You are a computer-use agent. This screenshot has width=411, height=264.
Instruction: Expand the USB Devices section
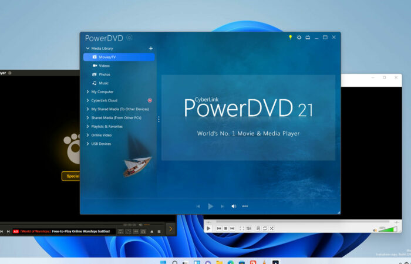[88, 144]
